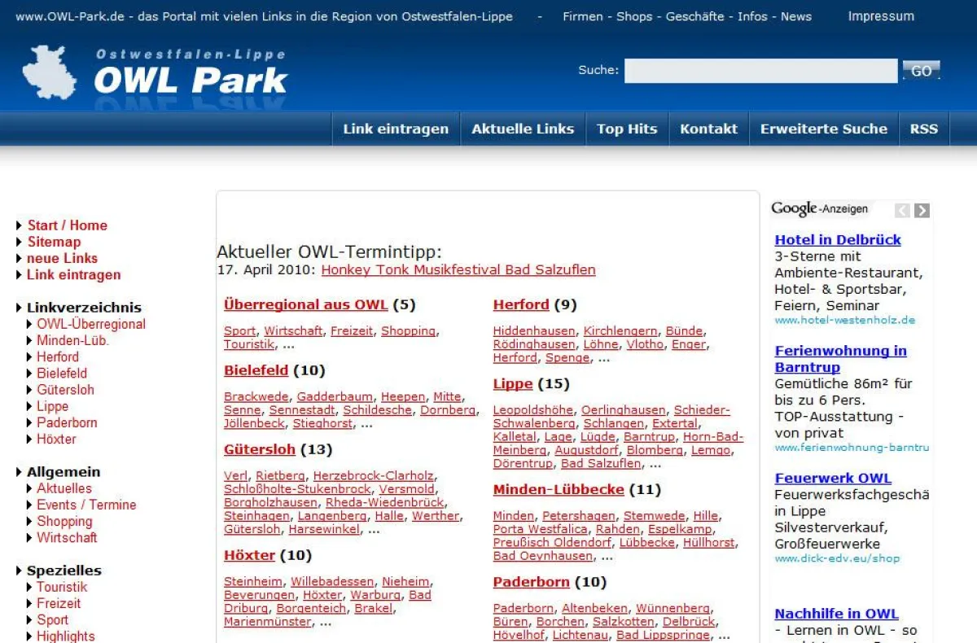Select the RSS item in navigation bar
Viewport: 977px width, 643px height.
tap(923, 129)
